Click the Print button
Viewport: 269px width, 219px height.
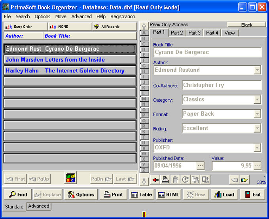[x=113, y=194]
